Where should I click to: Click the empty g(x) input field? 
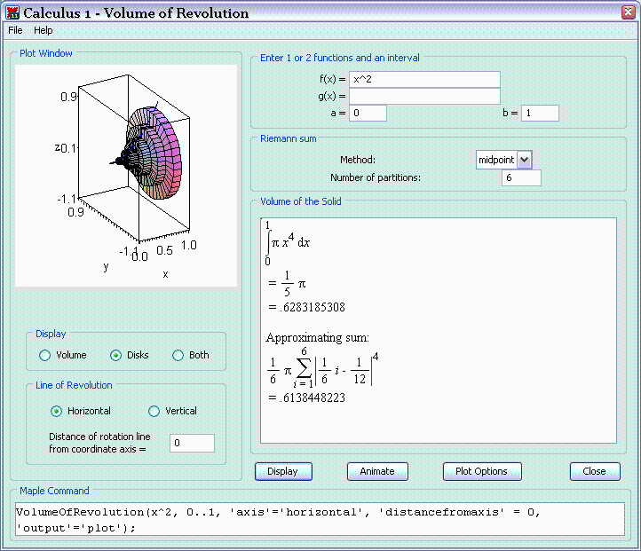(424, 96)
